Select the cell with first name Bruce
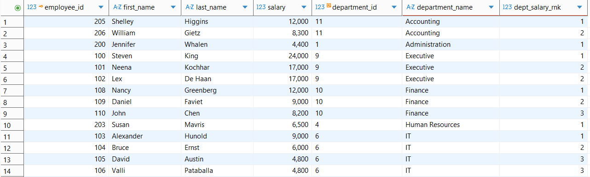The width and height of the screenshot is (590, 177). (145, 148)
